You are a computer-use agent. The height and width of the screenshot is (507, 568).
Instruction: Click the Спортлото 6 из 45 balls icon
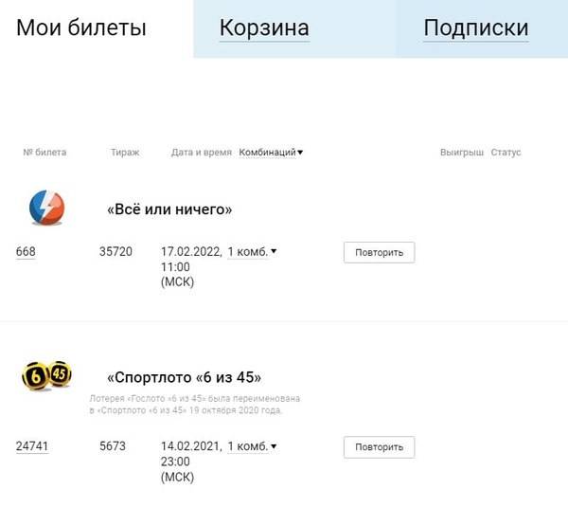46,376
